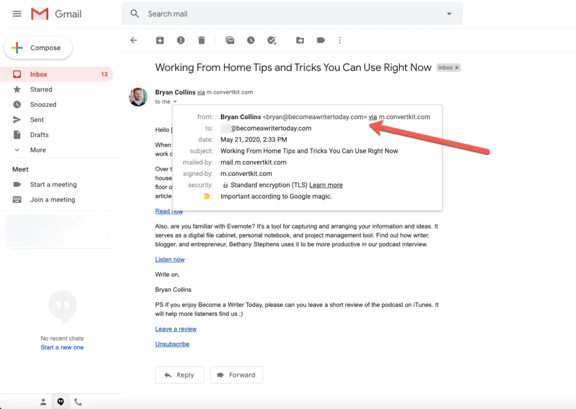Image resolution: width=576 pixels, height=409 pixels.
Task: Add this email to Tasks
Action: pos(272,40)
